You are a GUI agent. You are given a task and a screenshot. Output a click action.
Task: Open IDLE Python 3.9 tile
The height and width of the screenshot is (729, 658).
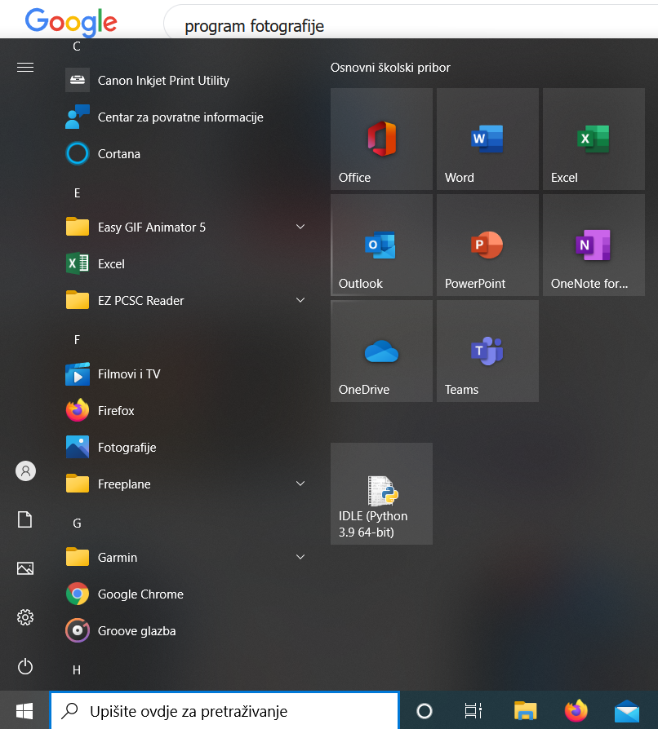[381, 494]
